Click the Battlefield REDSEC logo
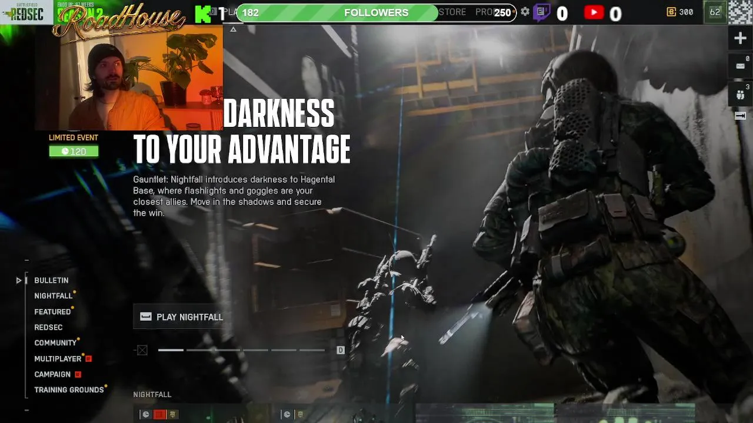 pyautogui.click(x=26, y=12)
